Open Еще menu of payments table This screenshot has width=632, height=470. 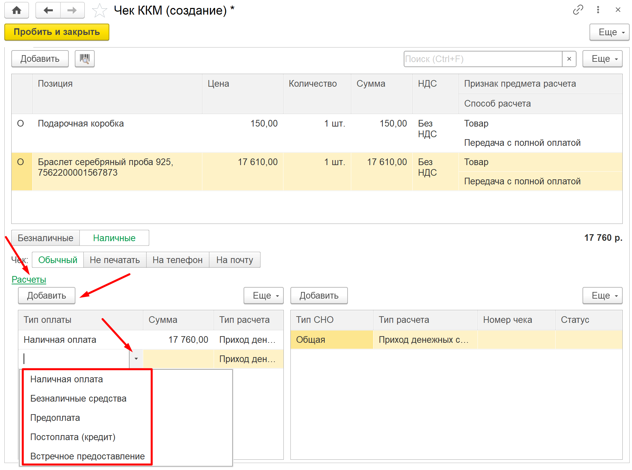[263, 296]
